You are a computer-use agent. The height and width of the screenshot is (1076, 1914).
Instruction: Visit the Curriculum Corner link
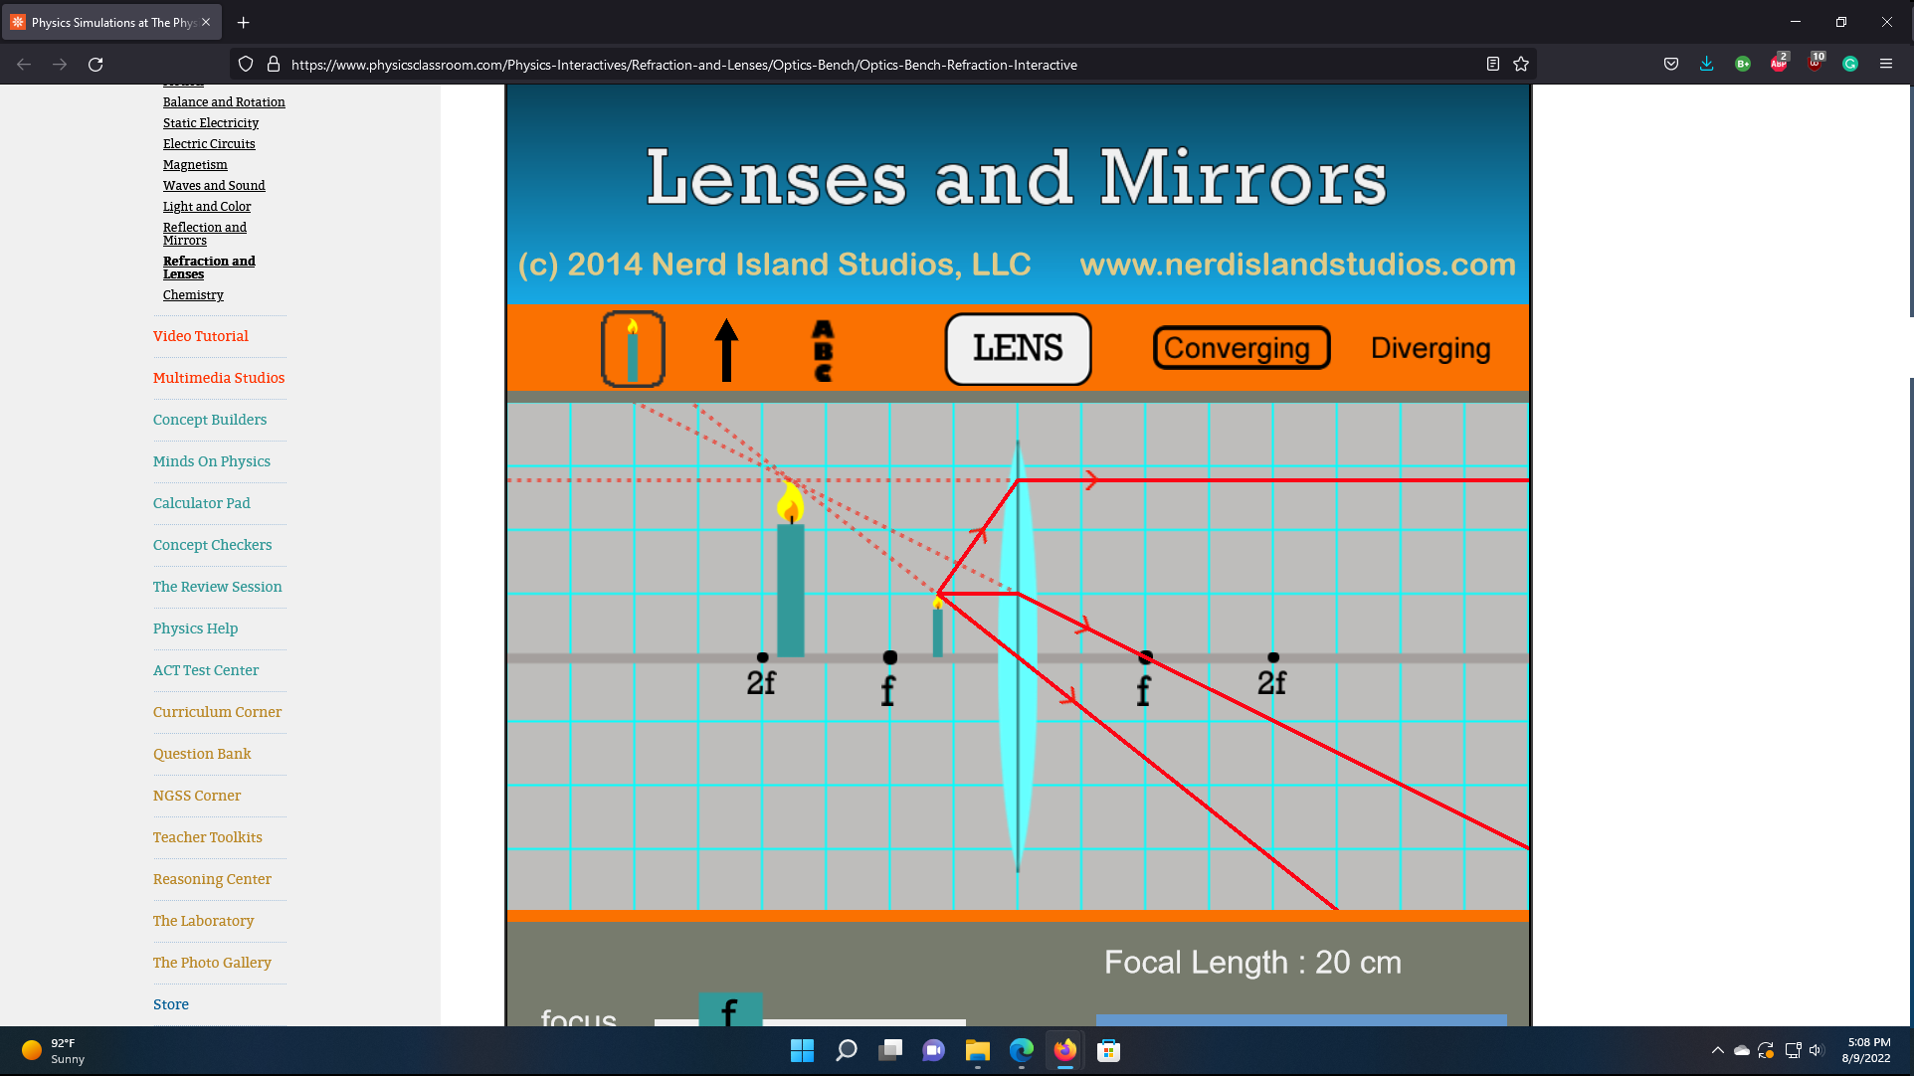click(217, 712)
